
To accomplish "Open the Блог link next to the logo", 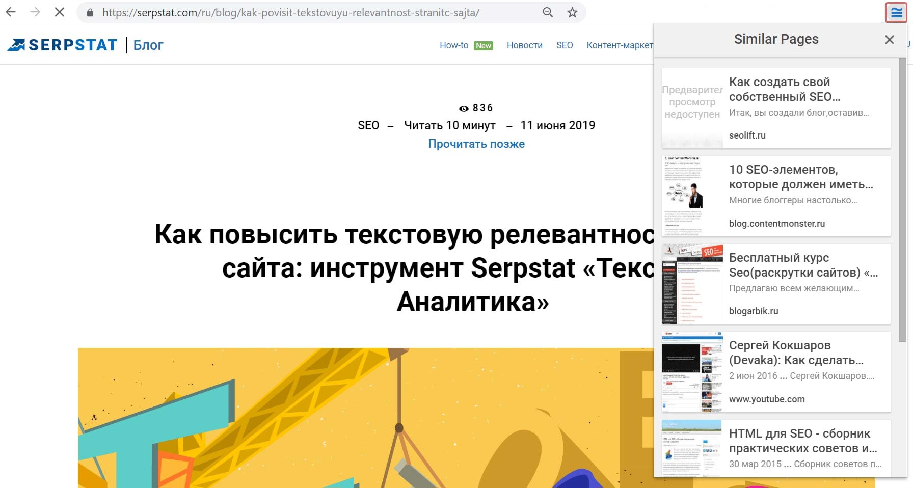I will (x=148, y=45).
